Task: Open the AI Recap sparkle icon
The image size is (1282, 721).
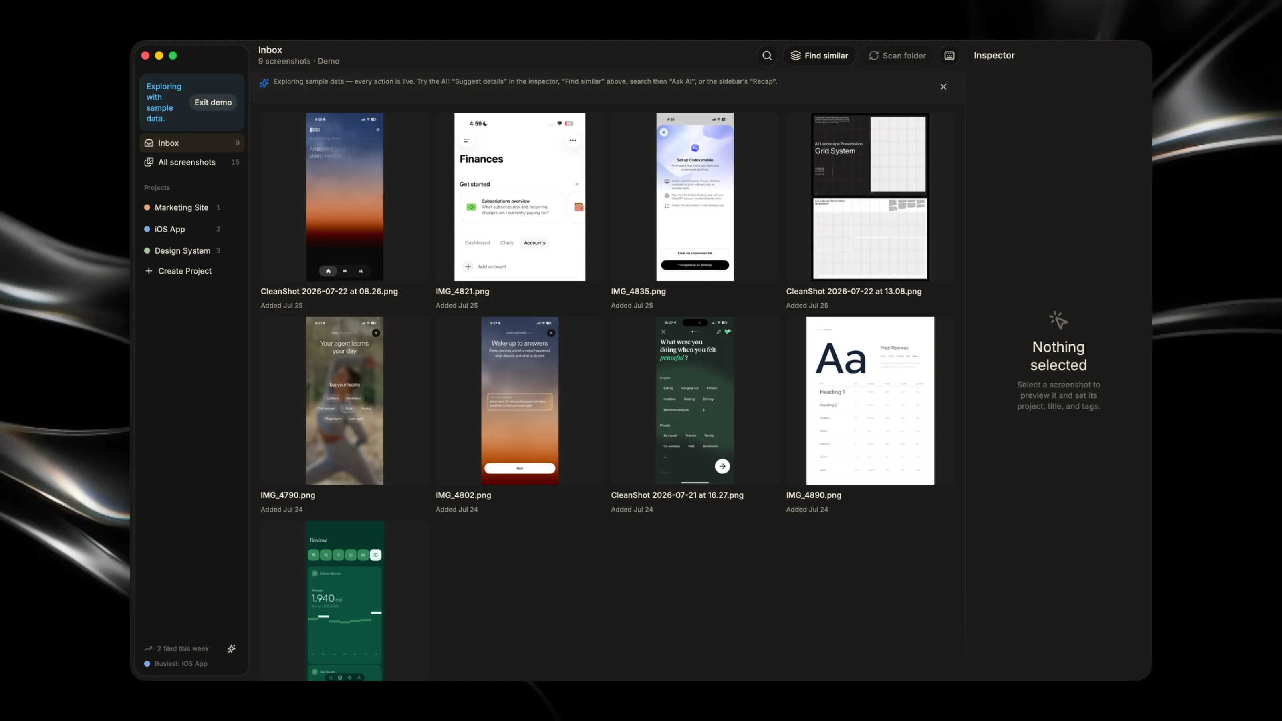Action: pyautogui.click(x=232, y=649)
